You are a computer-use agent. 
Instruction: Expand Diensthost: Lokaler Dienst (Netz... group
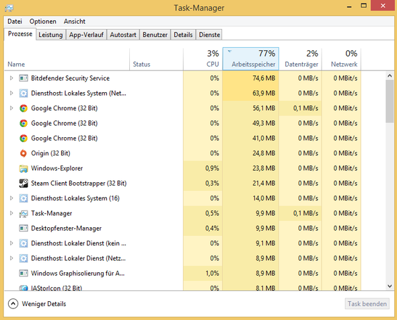[11, 258]
